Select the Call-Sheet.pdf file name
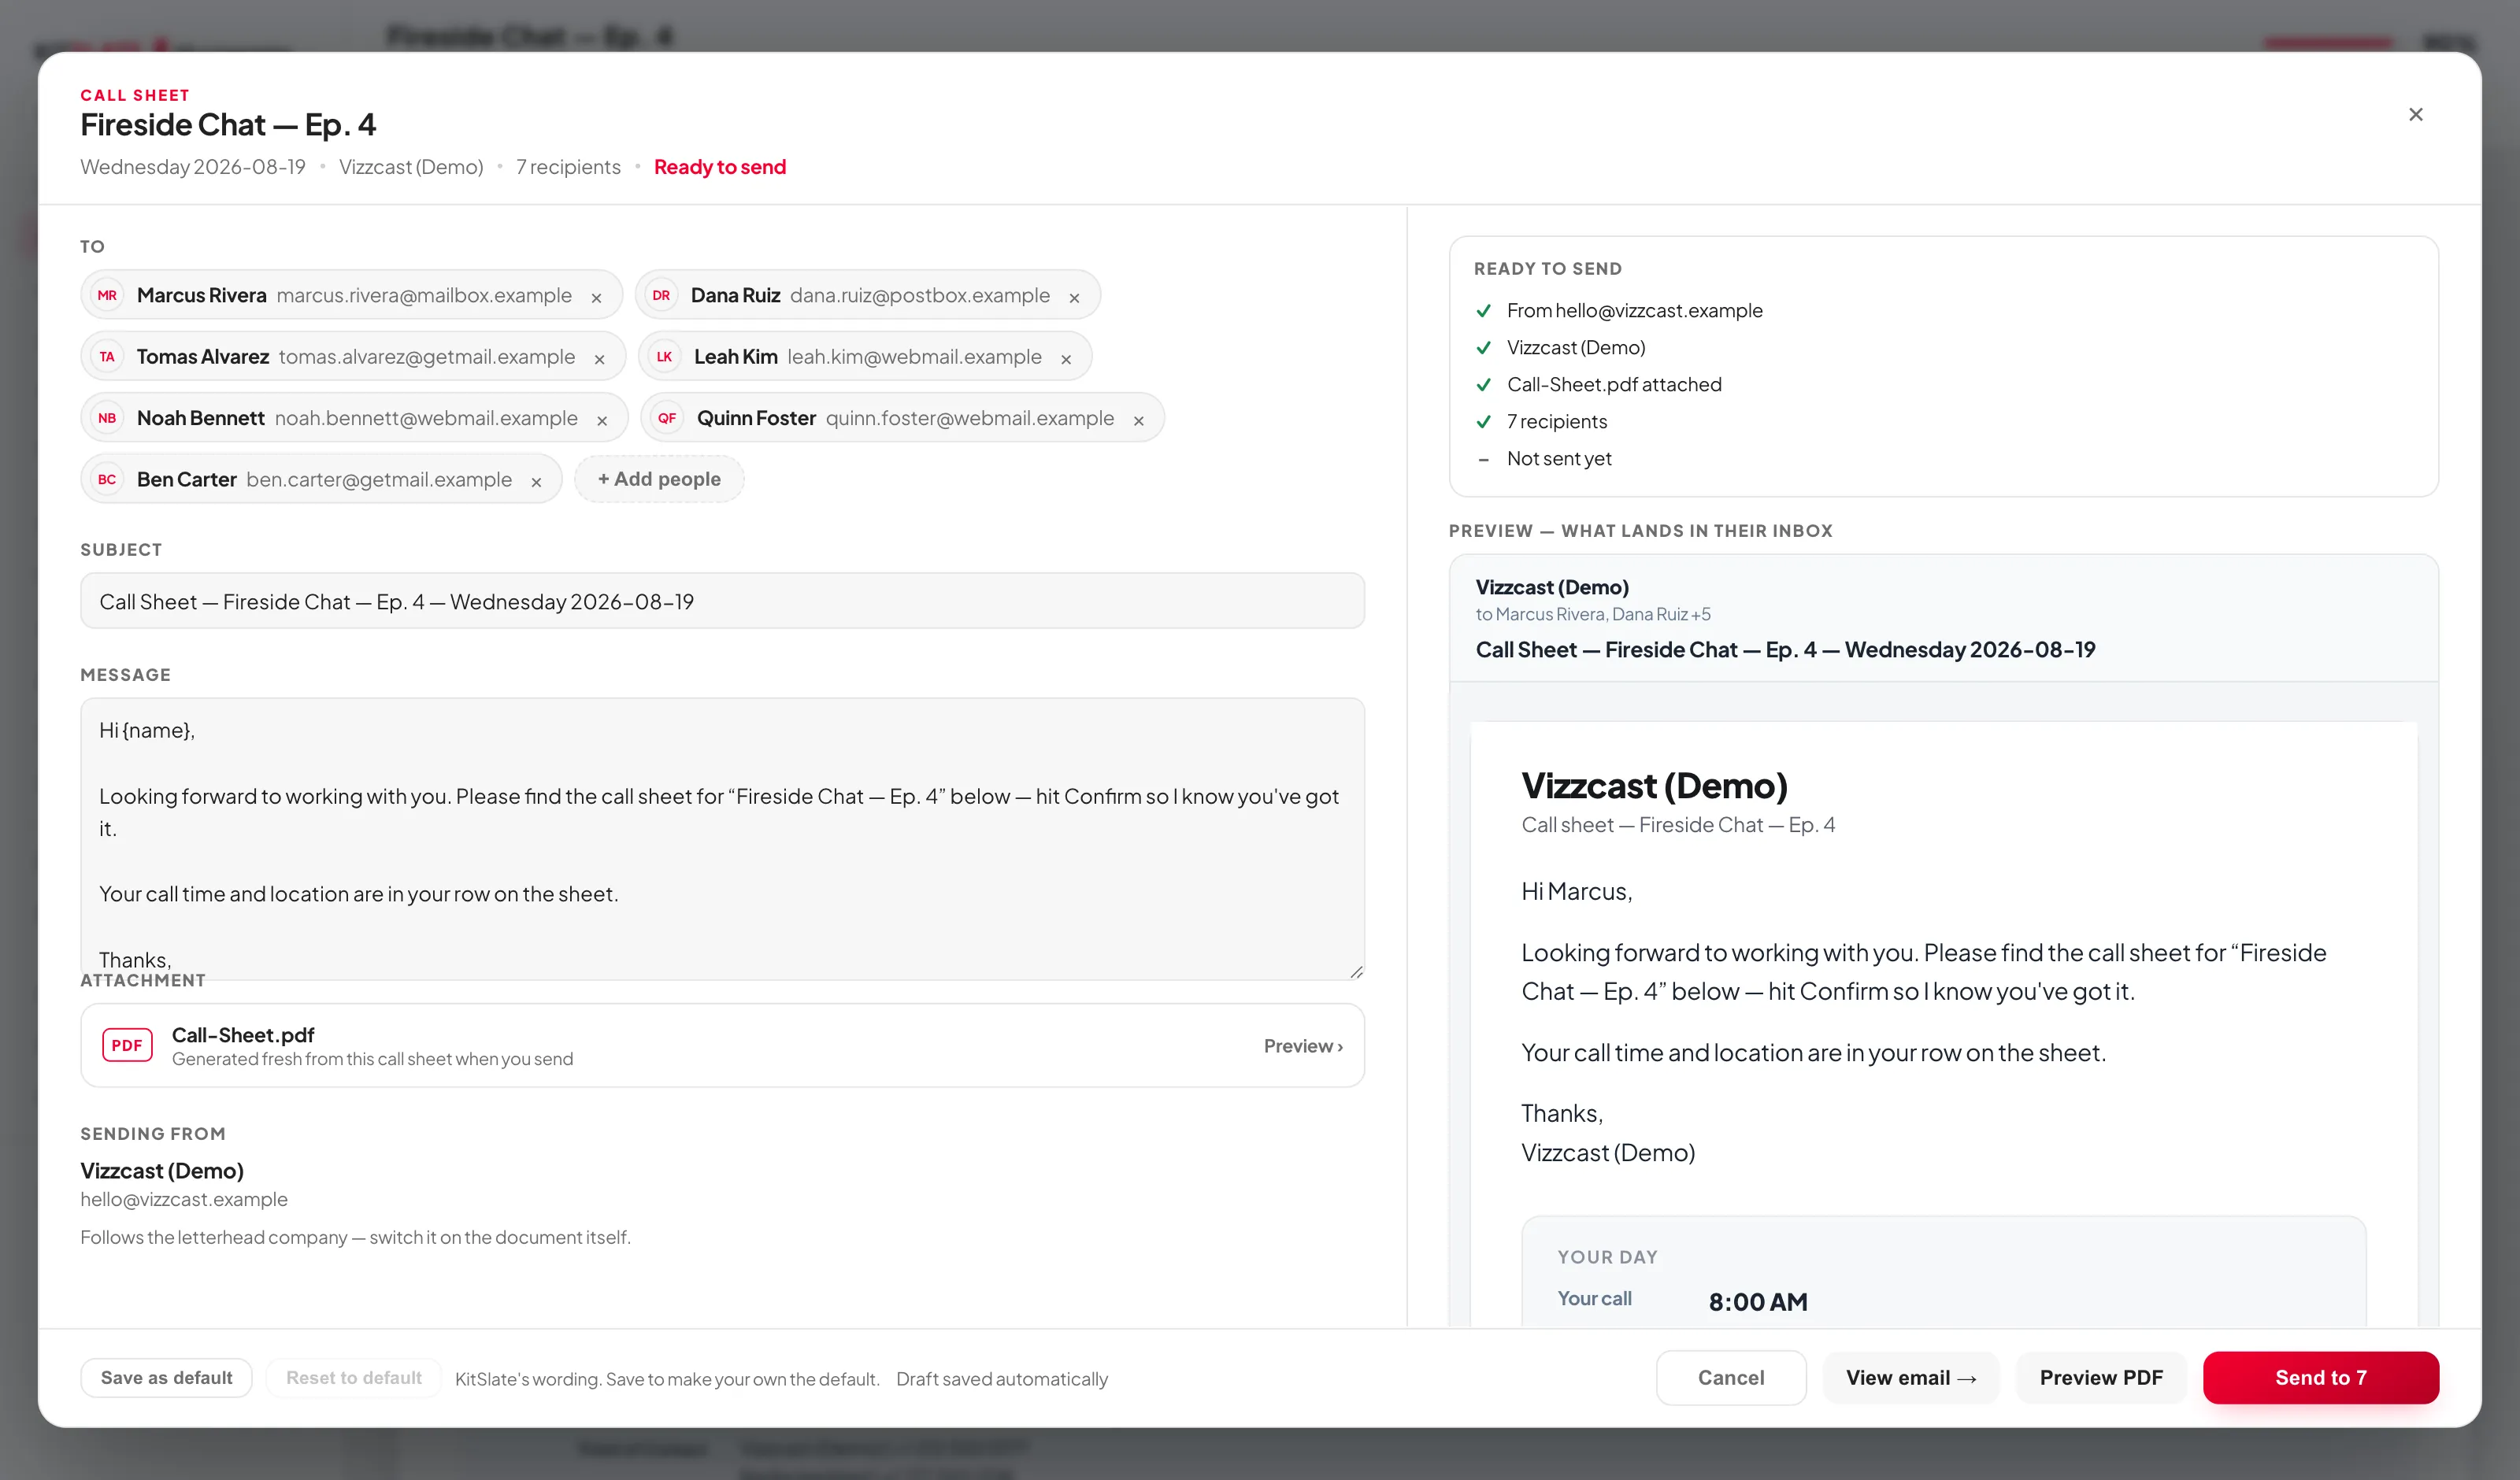 pyautogui.click(x=243, y=1035)
